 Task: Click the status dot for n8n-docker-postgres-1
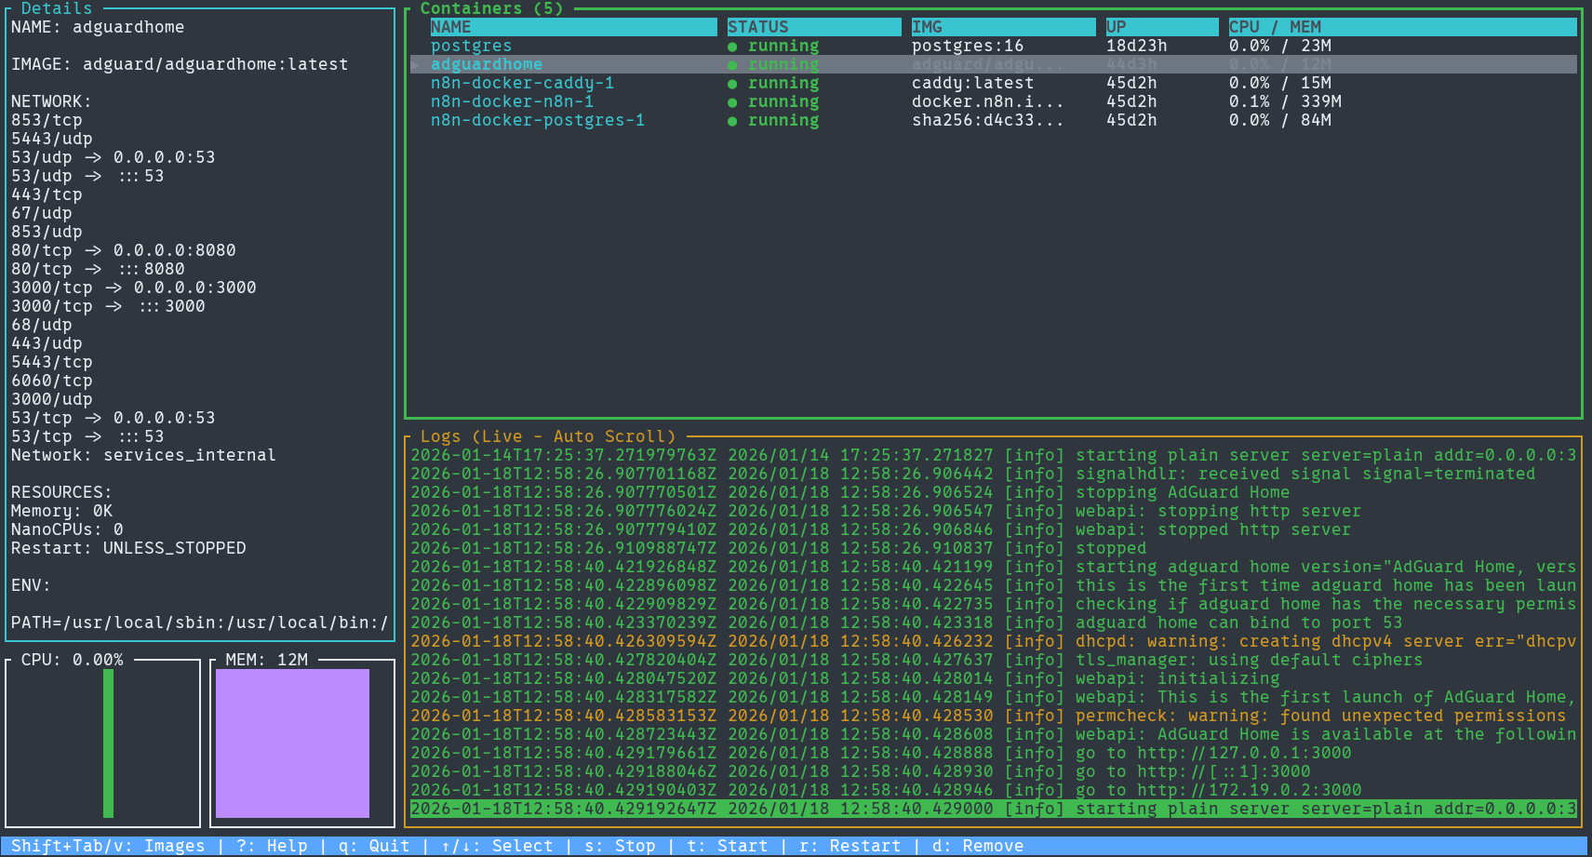tap(732, 121)
